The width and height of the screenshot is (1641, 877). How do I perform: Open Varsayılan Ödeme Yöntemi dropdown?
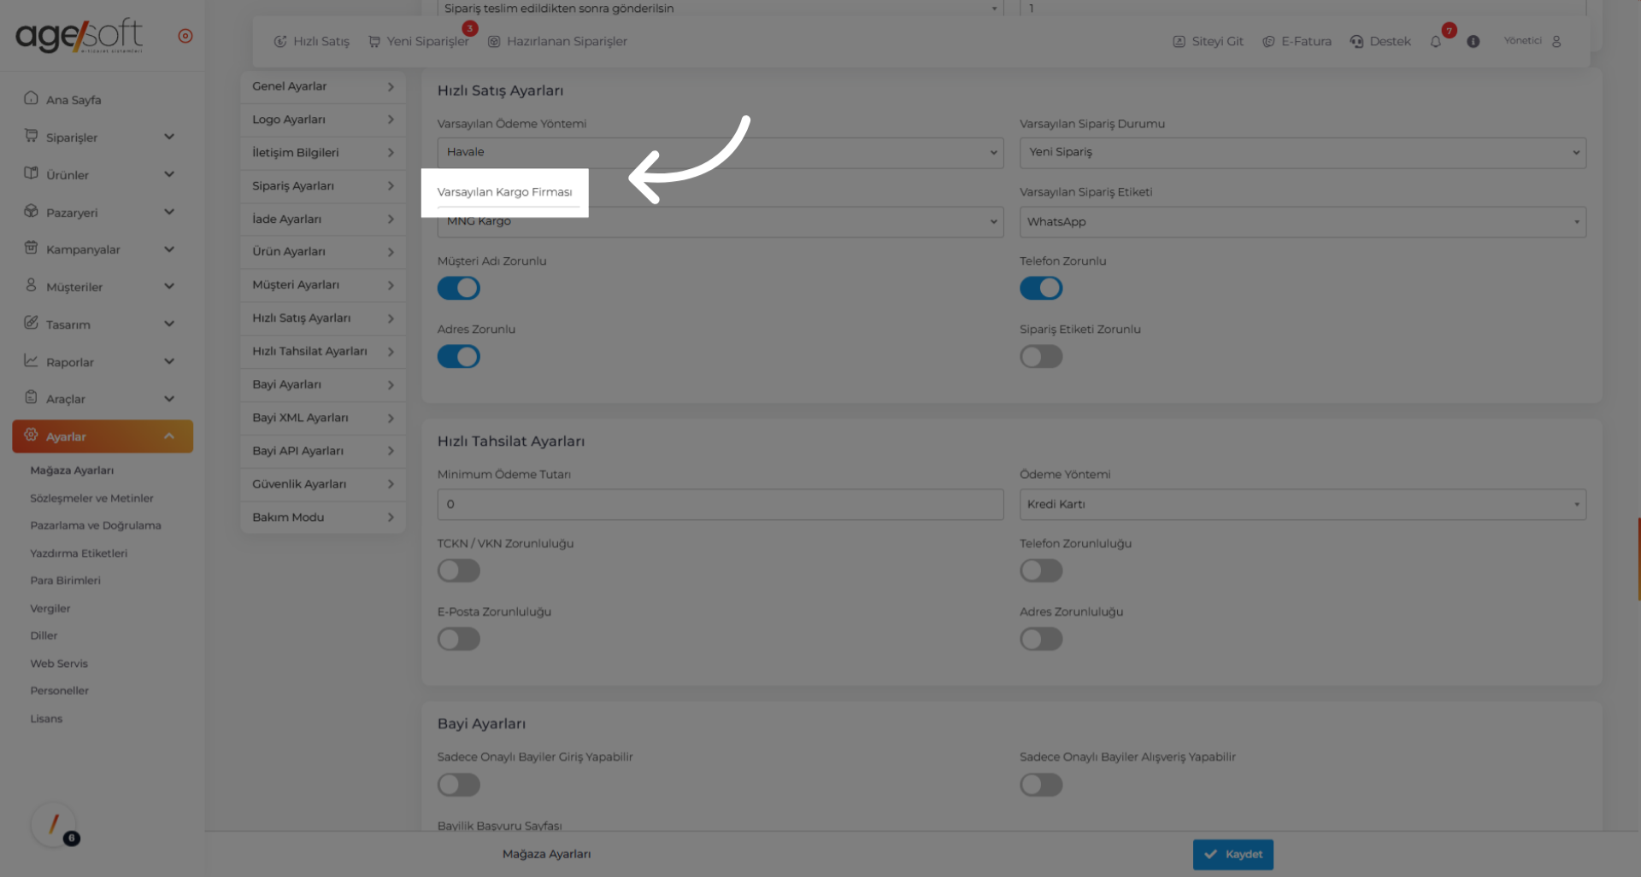[x=720, y=153]
